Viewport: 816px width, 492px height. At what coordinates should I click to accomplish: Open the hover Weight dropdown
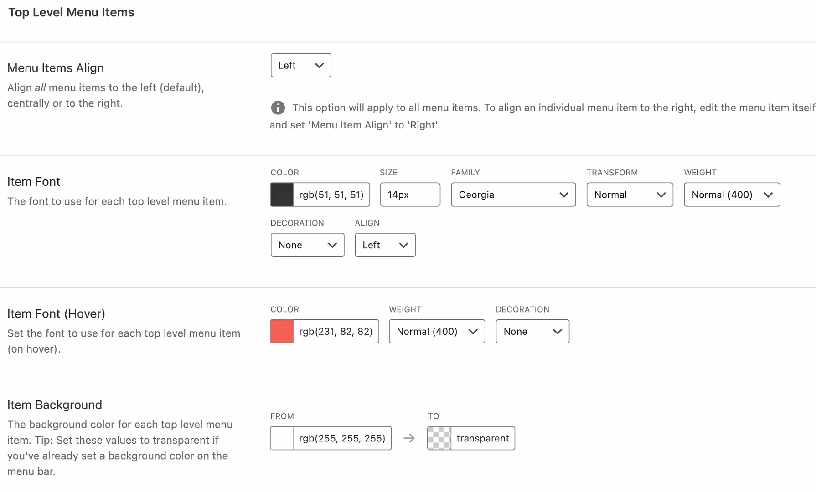coord(436,331)
